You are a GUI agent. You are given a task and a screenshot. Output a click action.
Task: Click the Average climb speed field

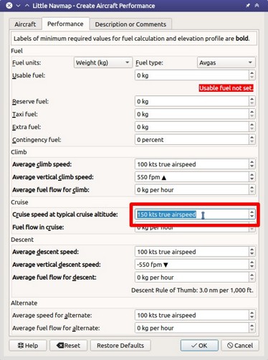[192, 164]
